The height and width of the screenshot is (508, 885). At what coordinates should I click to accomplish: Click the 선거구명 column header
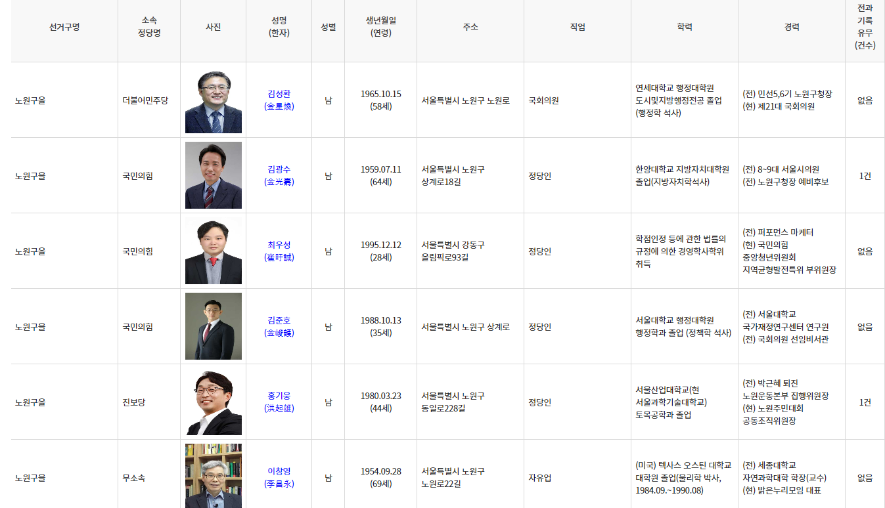click(x=64, y=27)
